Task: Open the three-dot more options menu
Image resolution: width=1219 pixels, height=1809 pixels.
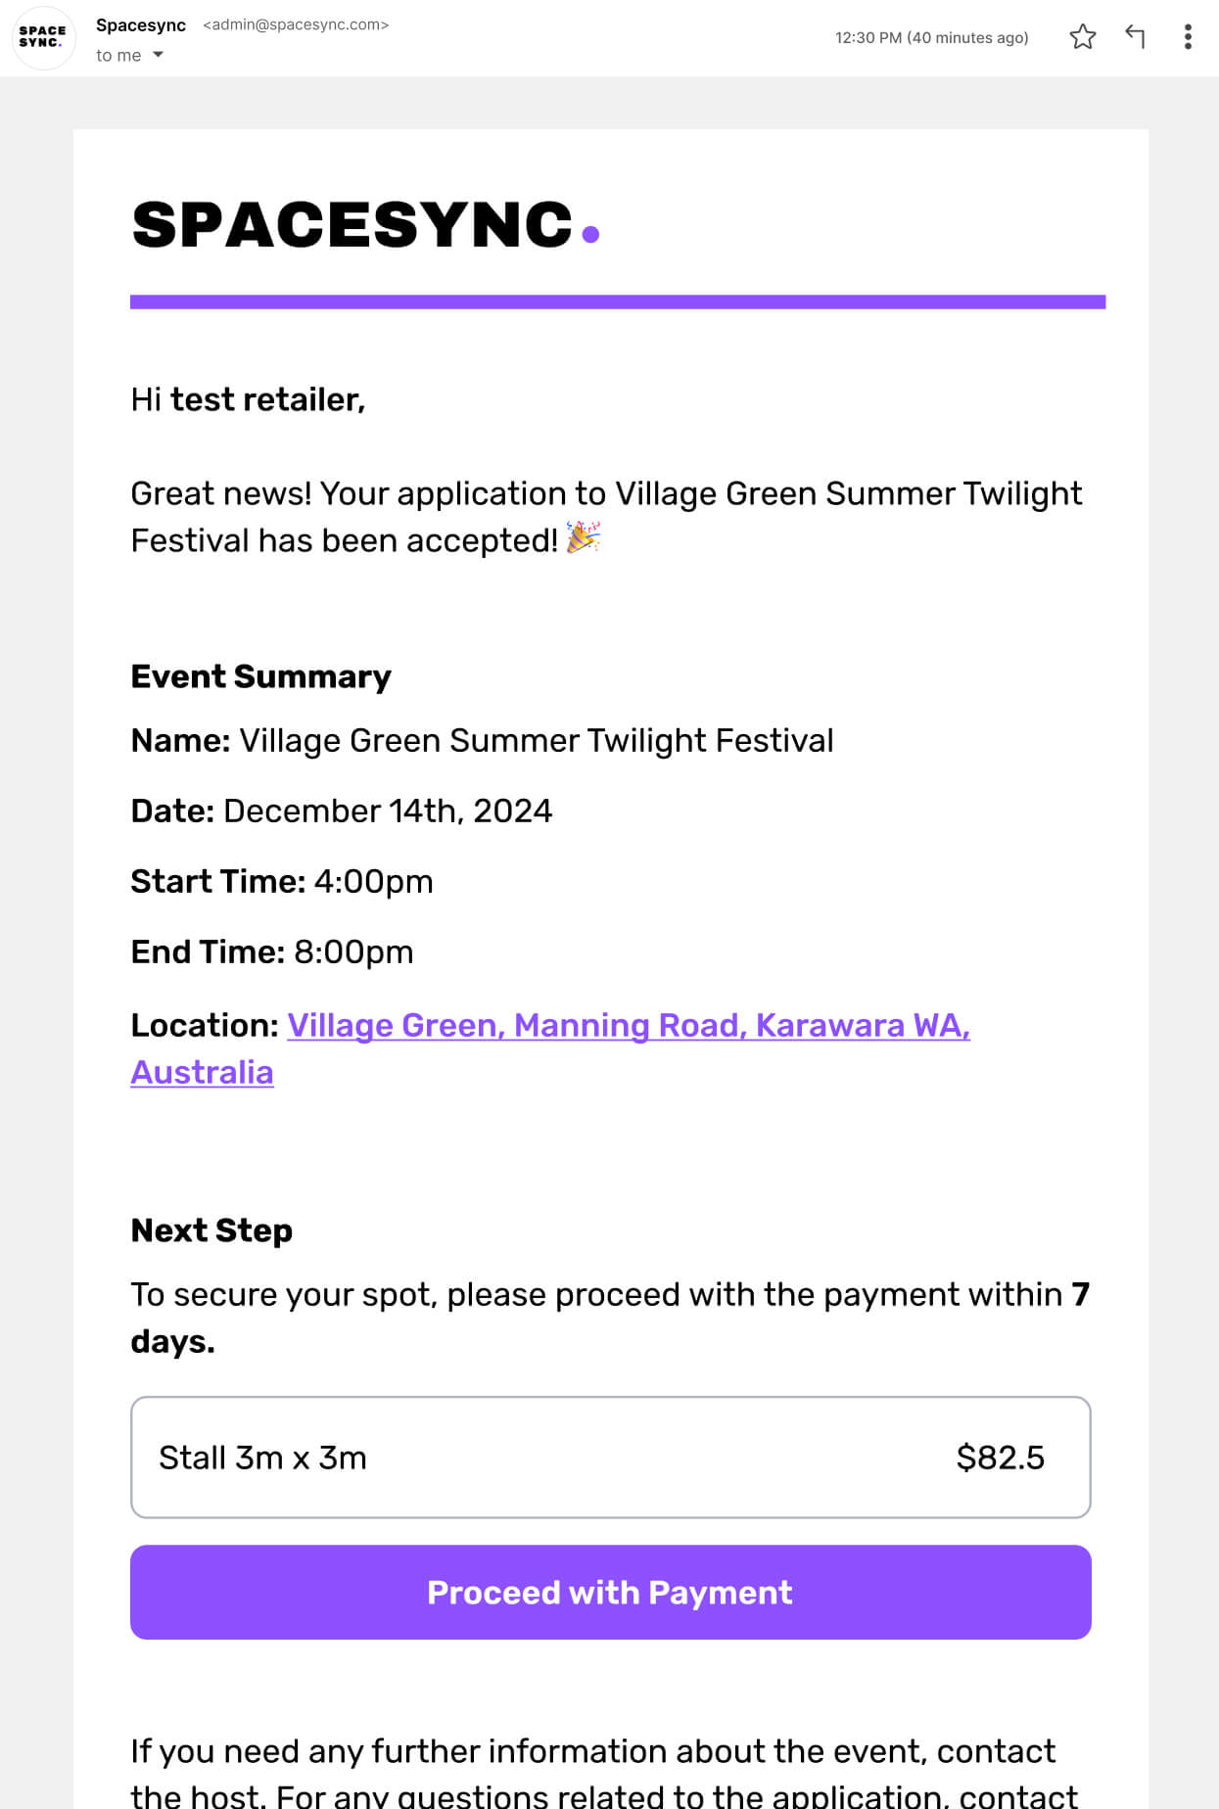Action: 1188,37
